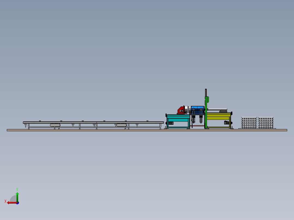294x220 pixels.
Task: Select the green box on the column
Action: click(x=208, y=99)
